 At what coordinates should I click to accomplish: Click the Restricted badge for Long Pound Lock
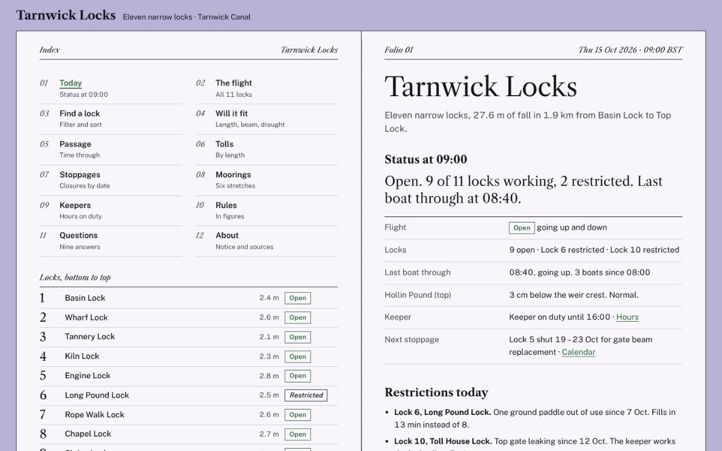pyautogui.click(x=306, y=395)
